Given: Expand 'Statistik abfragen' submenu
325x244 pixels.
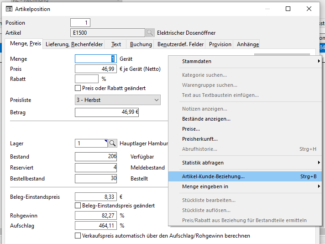Looking at the screenshot, I should point(250,163).
